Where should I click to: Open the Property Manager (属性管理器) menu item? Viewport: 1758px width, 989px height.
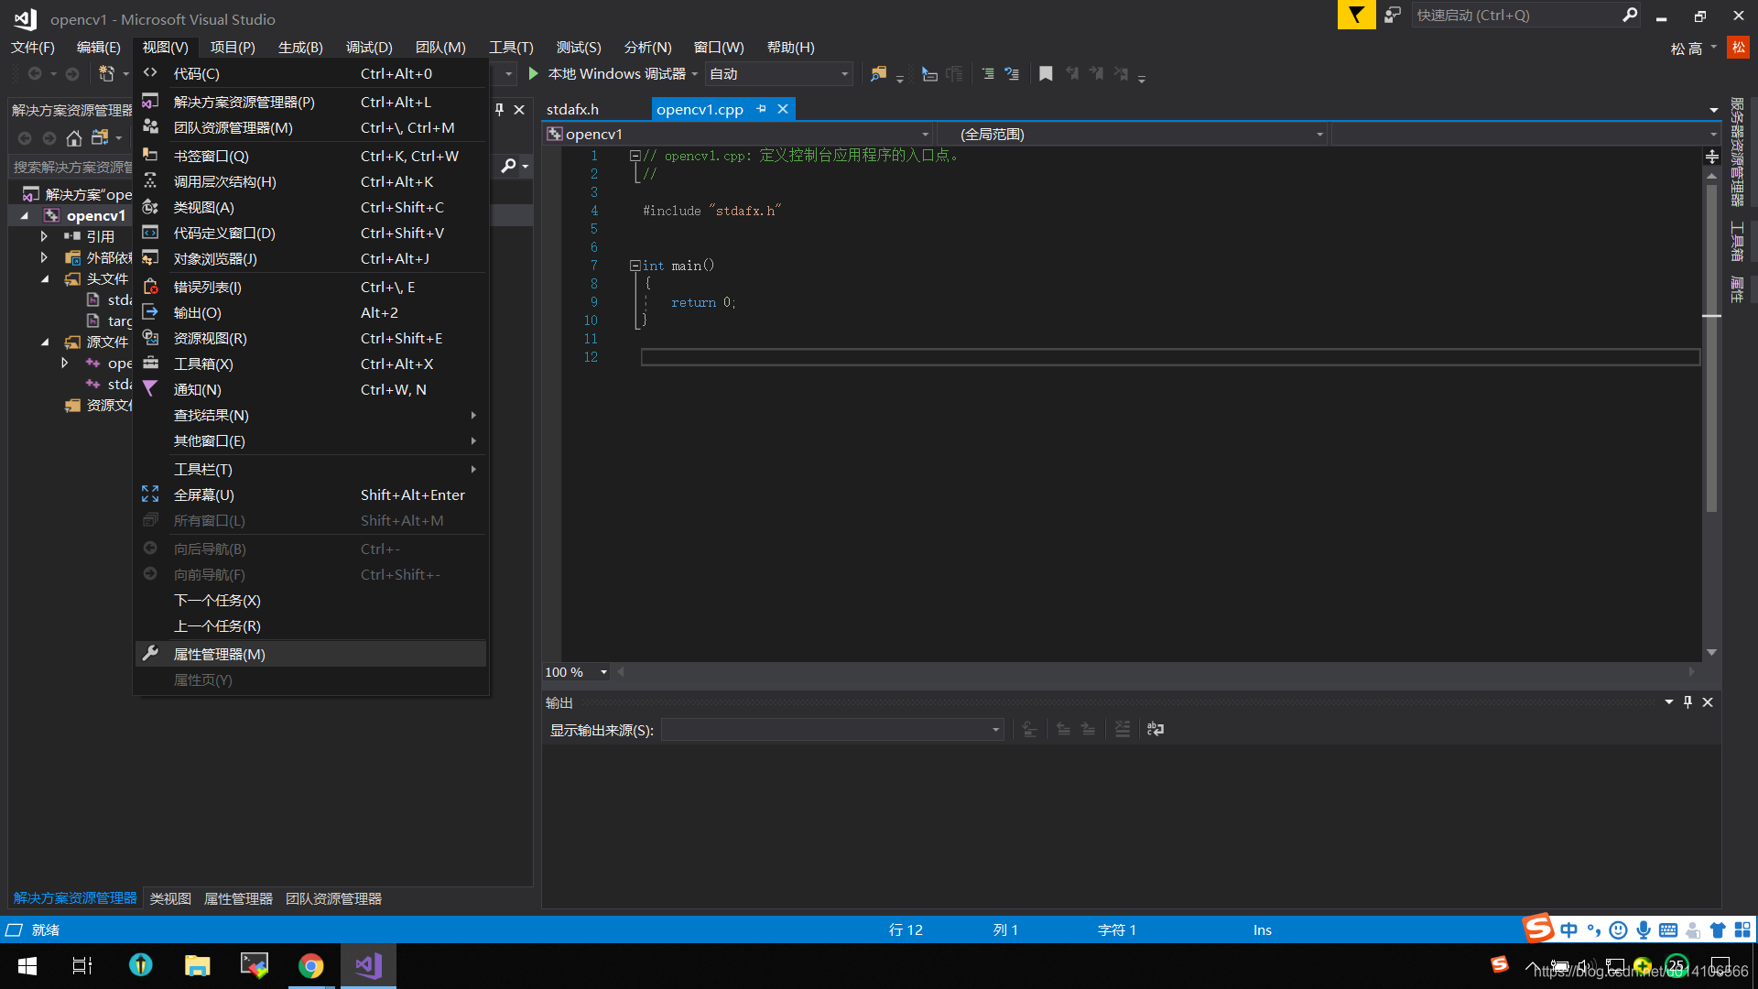[310, 654]
